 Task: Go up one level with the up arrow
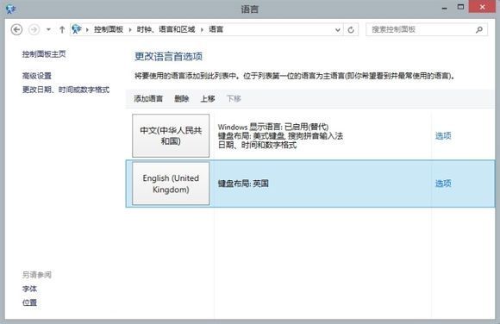coord(62,29)
